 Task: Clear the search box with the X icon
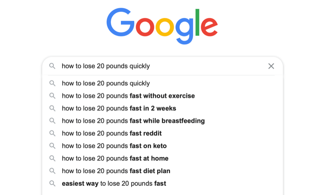[271, 66]
